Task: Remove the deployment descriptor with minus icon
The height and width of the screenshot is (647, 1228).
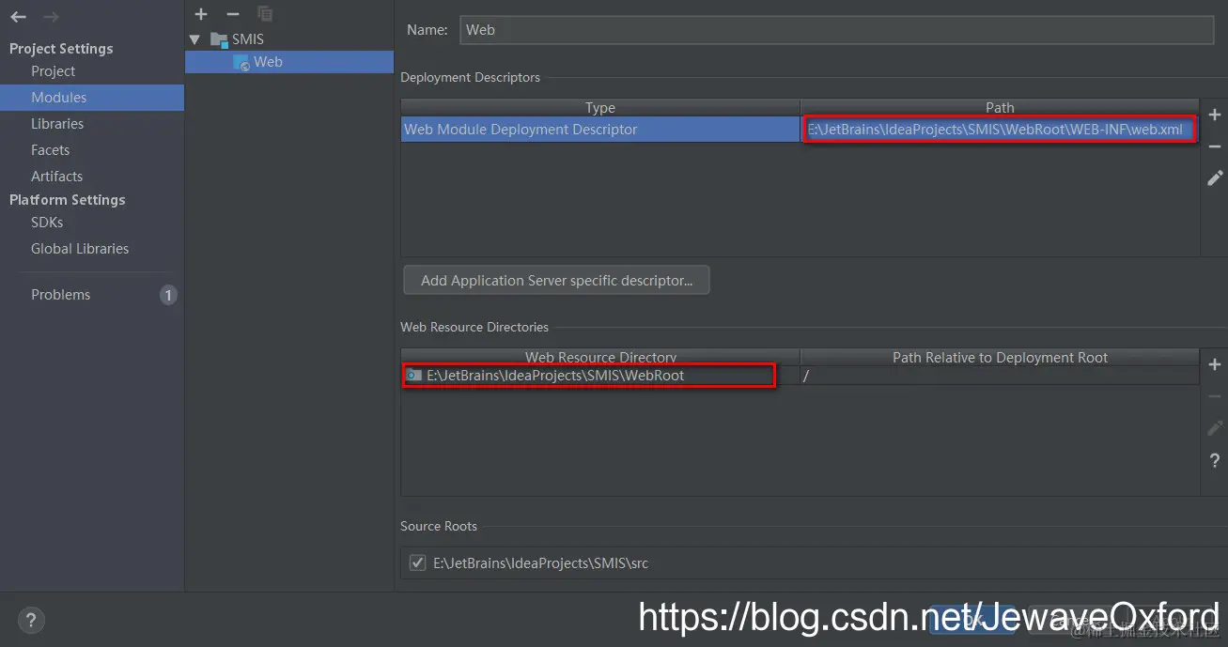Action: [x=1214, y=146]
